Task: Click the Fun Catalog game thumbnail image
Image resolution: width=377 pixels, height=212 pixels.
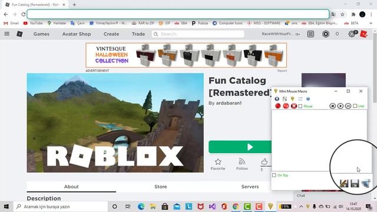Action: [115, 123]
